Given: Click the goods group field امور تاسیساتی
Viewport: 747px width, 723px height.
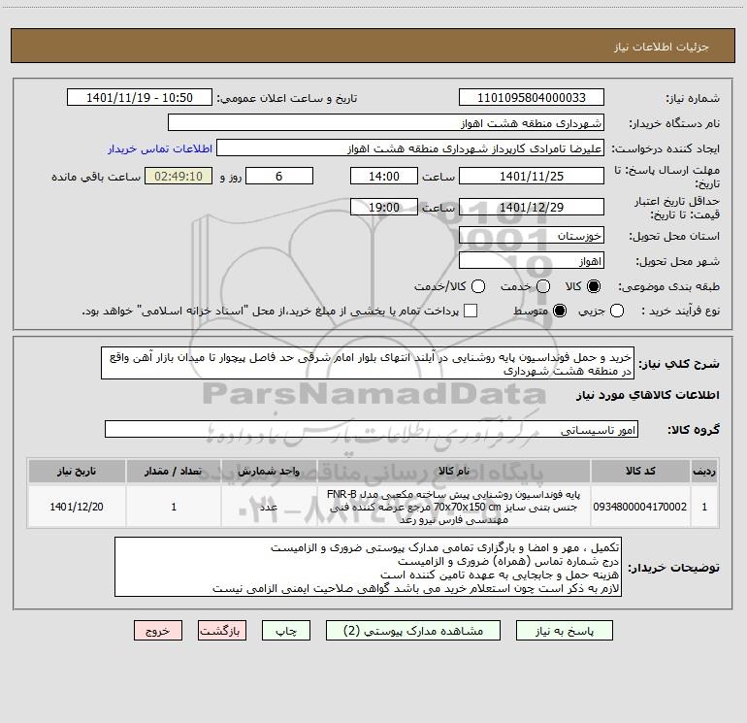Looking at the screenshot, I should point(372,429).
